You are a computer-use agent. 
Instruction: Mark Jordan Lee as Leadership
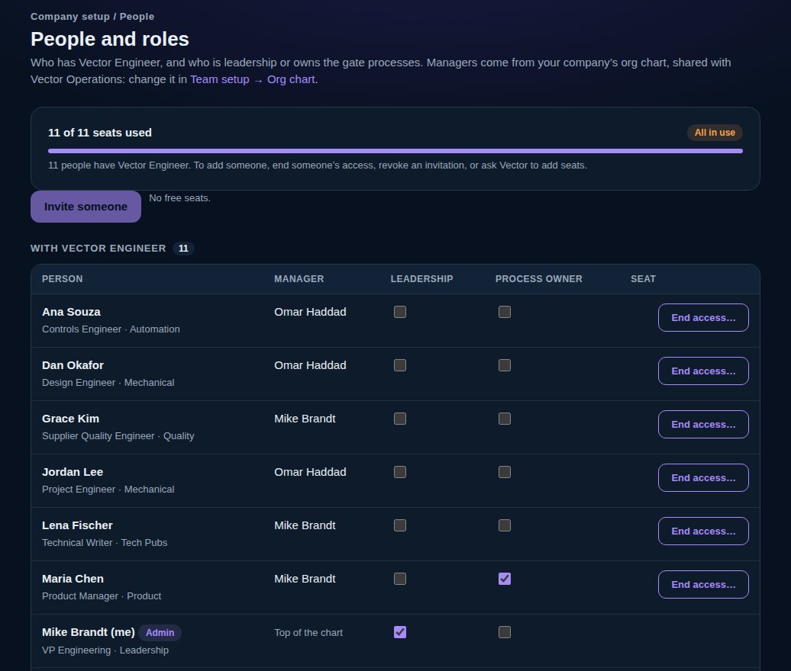point(400,472)
